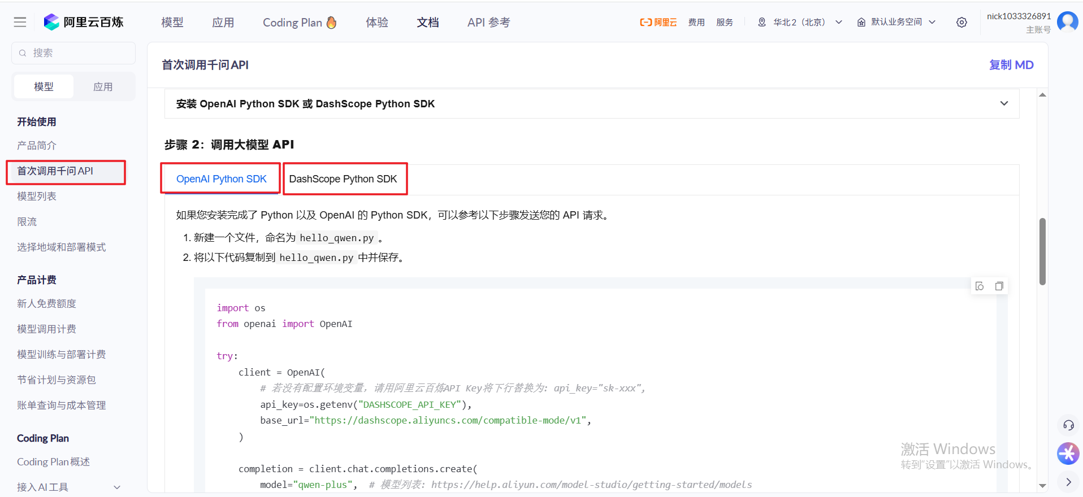Click the Coding Plan sidebar section heading
The width and height of the screenshot is (1083, 497).
point(43,438)
